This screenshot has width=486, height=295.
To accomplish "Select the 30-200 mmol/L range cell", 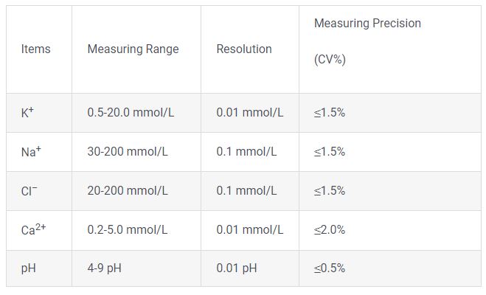I will pyautogui.click(x=128, y=152).
